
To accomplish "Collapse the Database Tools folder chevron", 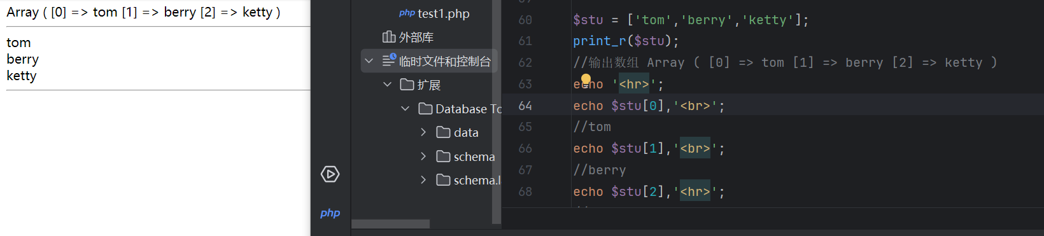I will (405, 109).
